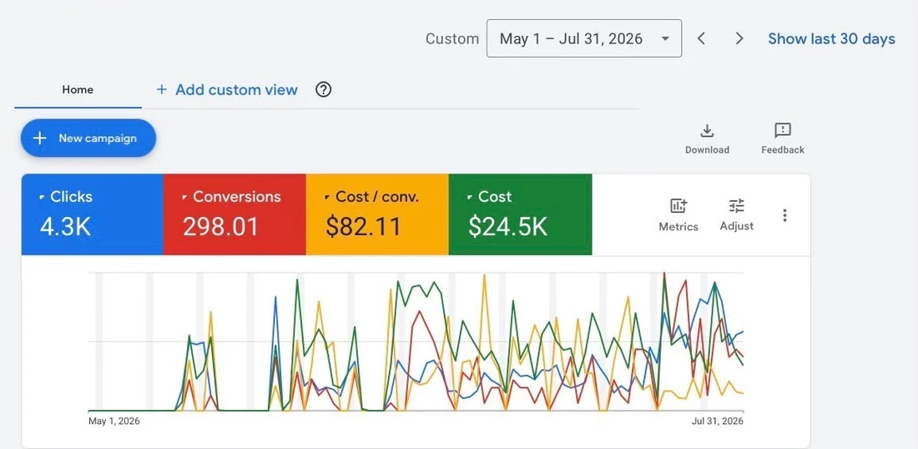Download the report
Screen dimensions: 918x449
(x=707, y=139)
